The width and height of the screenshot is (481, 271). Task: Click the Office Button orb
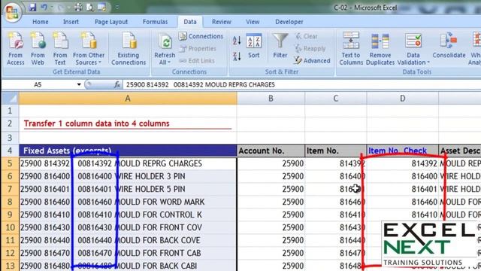click(x=12, y=12)
